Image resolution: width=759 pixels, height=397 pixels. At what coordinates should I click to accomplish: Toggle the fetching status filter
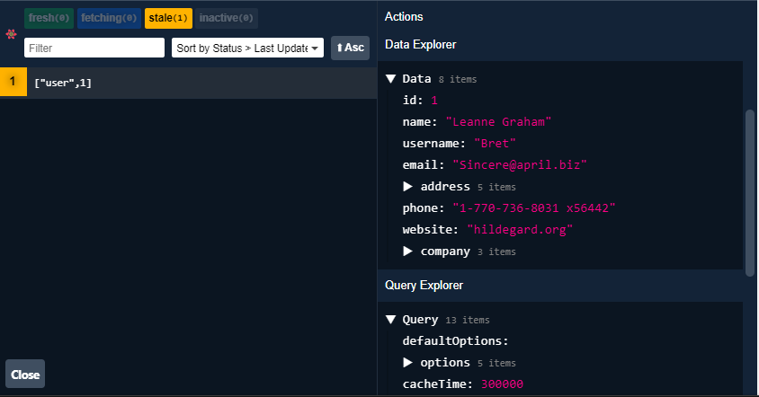109,18
